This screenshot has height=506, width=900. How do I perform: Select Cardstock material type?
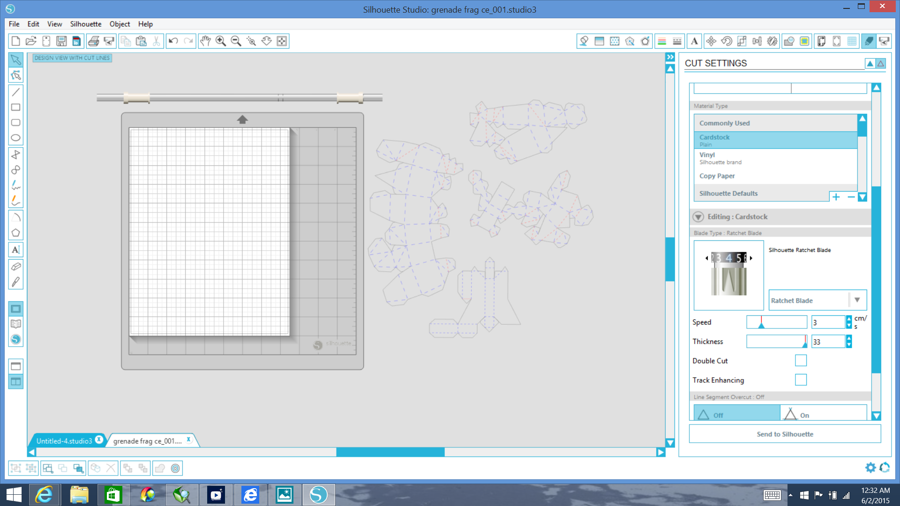pos(775,140)
